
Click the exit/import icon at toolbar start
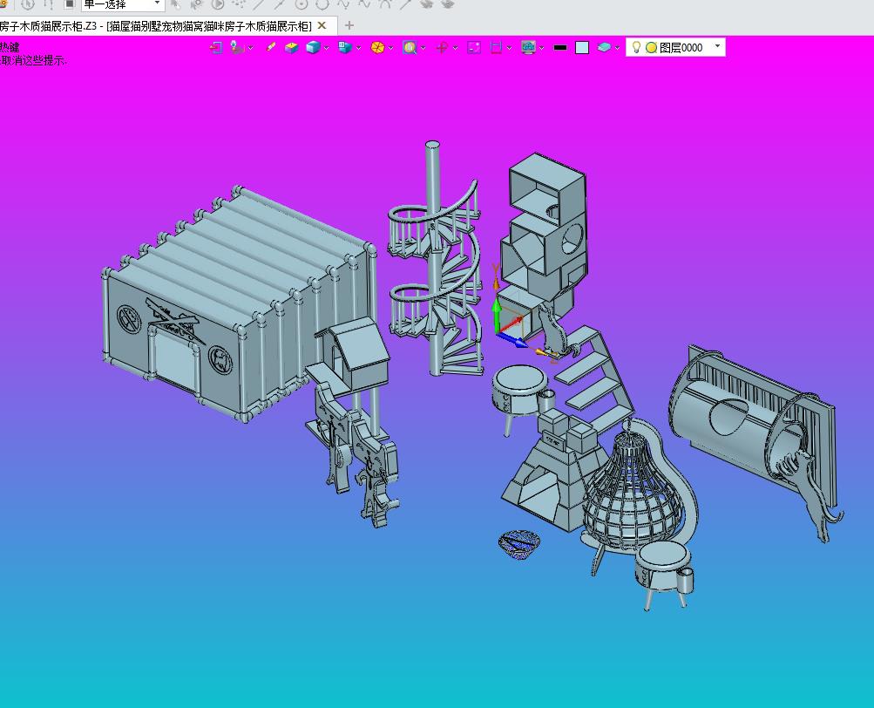pos(216,47)
